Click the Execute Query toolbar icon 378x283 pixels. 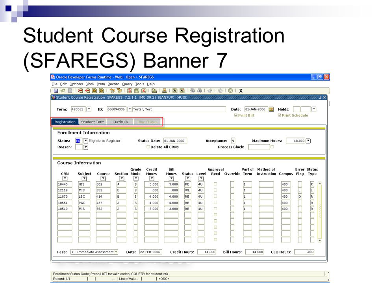click(137, 91)
